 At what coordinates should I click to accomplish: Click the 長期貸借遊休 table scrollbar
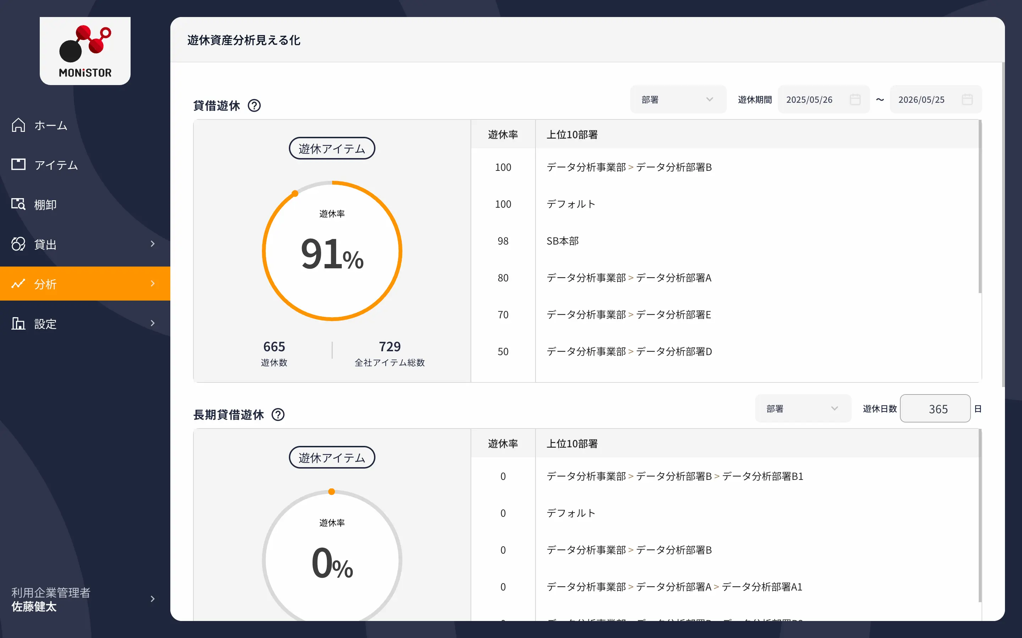pyautogui.click(x=980, y=516)
